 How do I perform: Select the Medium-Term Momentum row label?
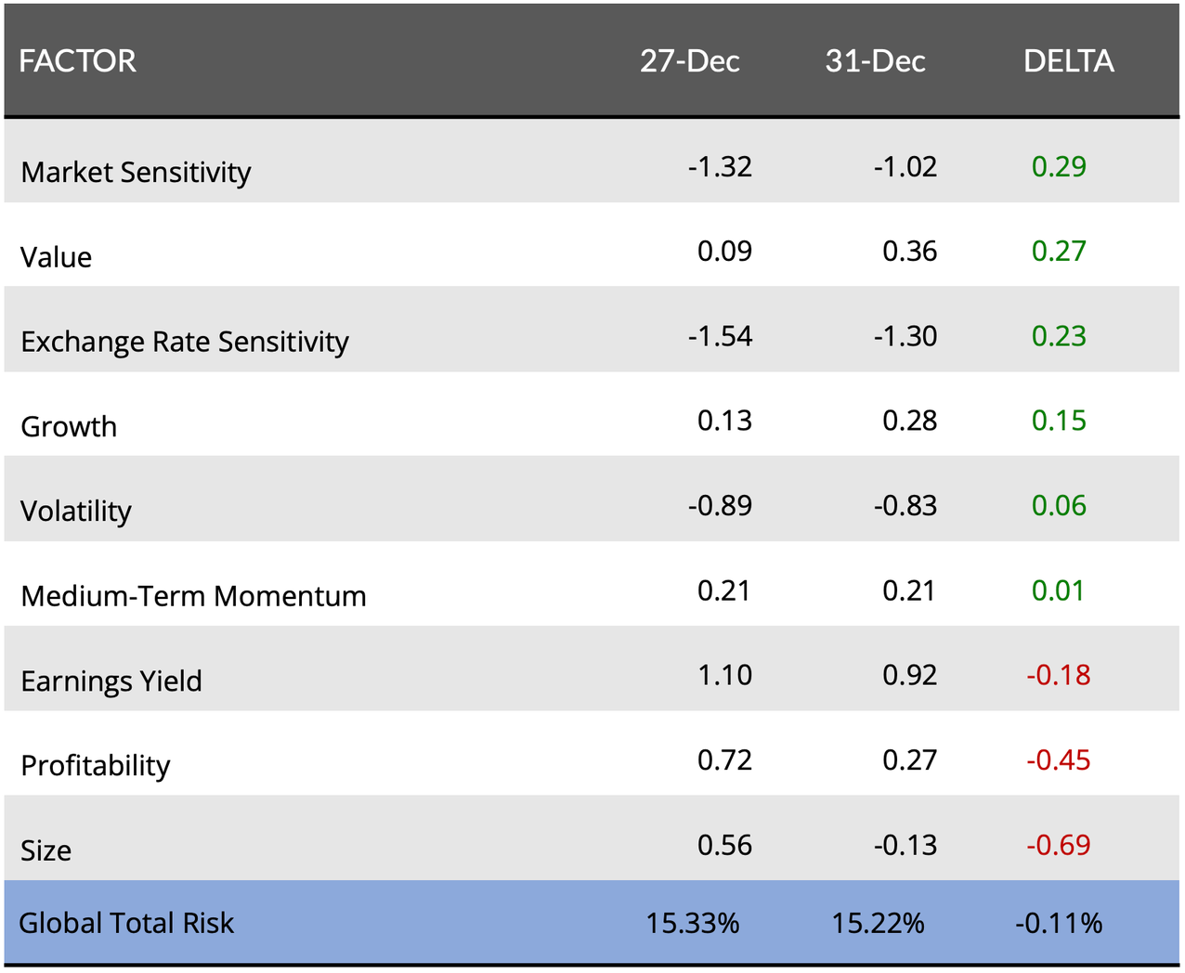[x=193, y=596]
